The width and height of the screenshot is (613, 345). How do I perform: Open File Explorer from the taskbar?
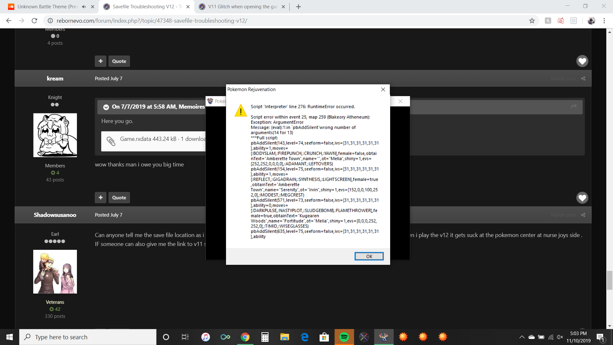(x=284, y=337)
